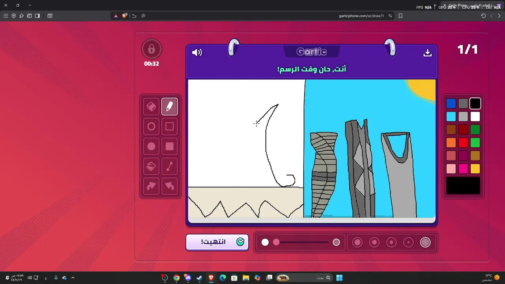Pick the dark gray color swatch
505x284 pixels.
[x=463, y=104]
